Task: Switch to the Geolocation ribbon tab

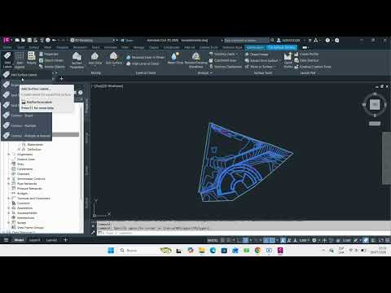Action: (x=255, y=47)
